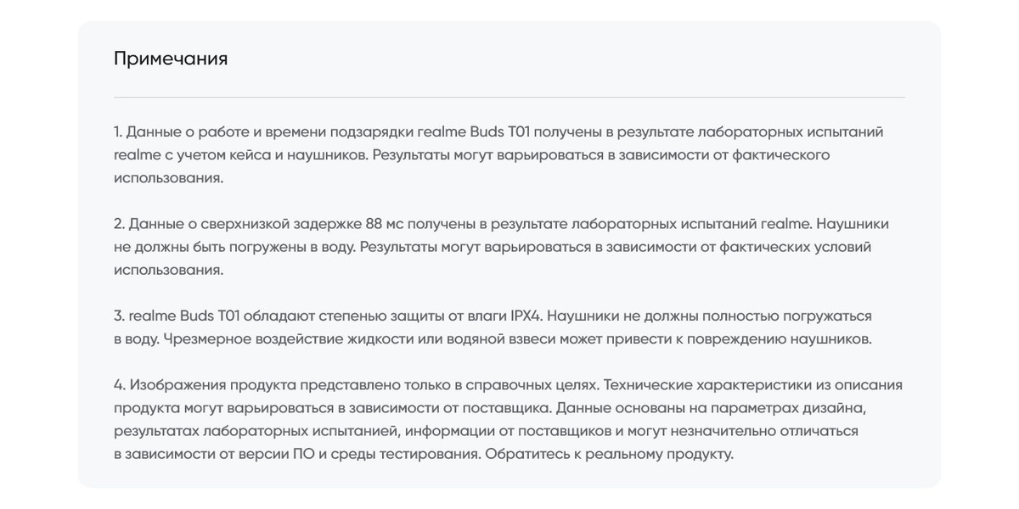Click "Технические характеристики из описания" text
Image resolution: width=1019 pixels, height=509 pixels.
753,384
